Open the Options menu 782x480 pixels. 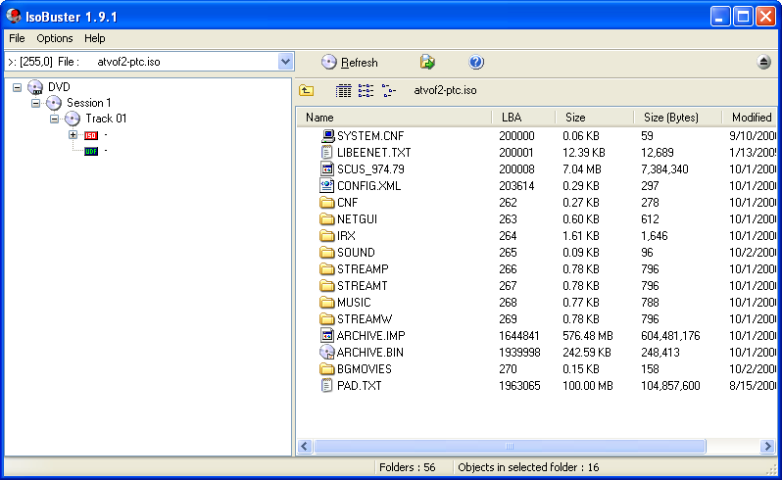coord(55,38)
